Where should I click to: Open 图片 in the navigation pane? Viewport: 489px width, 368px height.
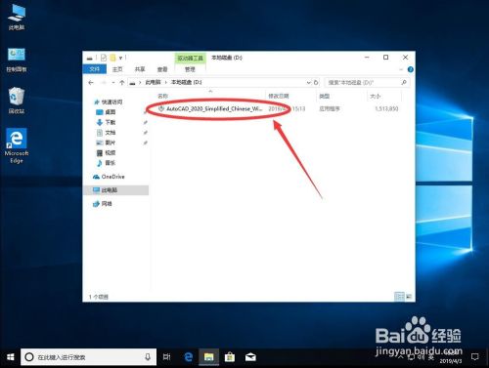106,143
